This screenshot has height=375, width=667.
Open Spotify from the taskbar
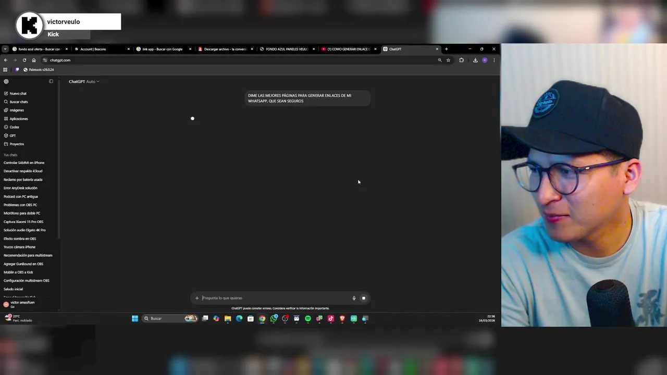pyautogui.click(x=308, y=318)
